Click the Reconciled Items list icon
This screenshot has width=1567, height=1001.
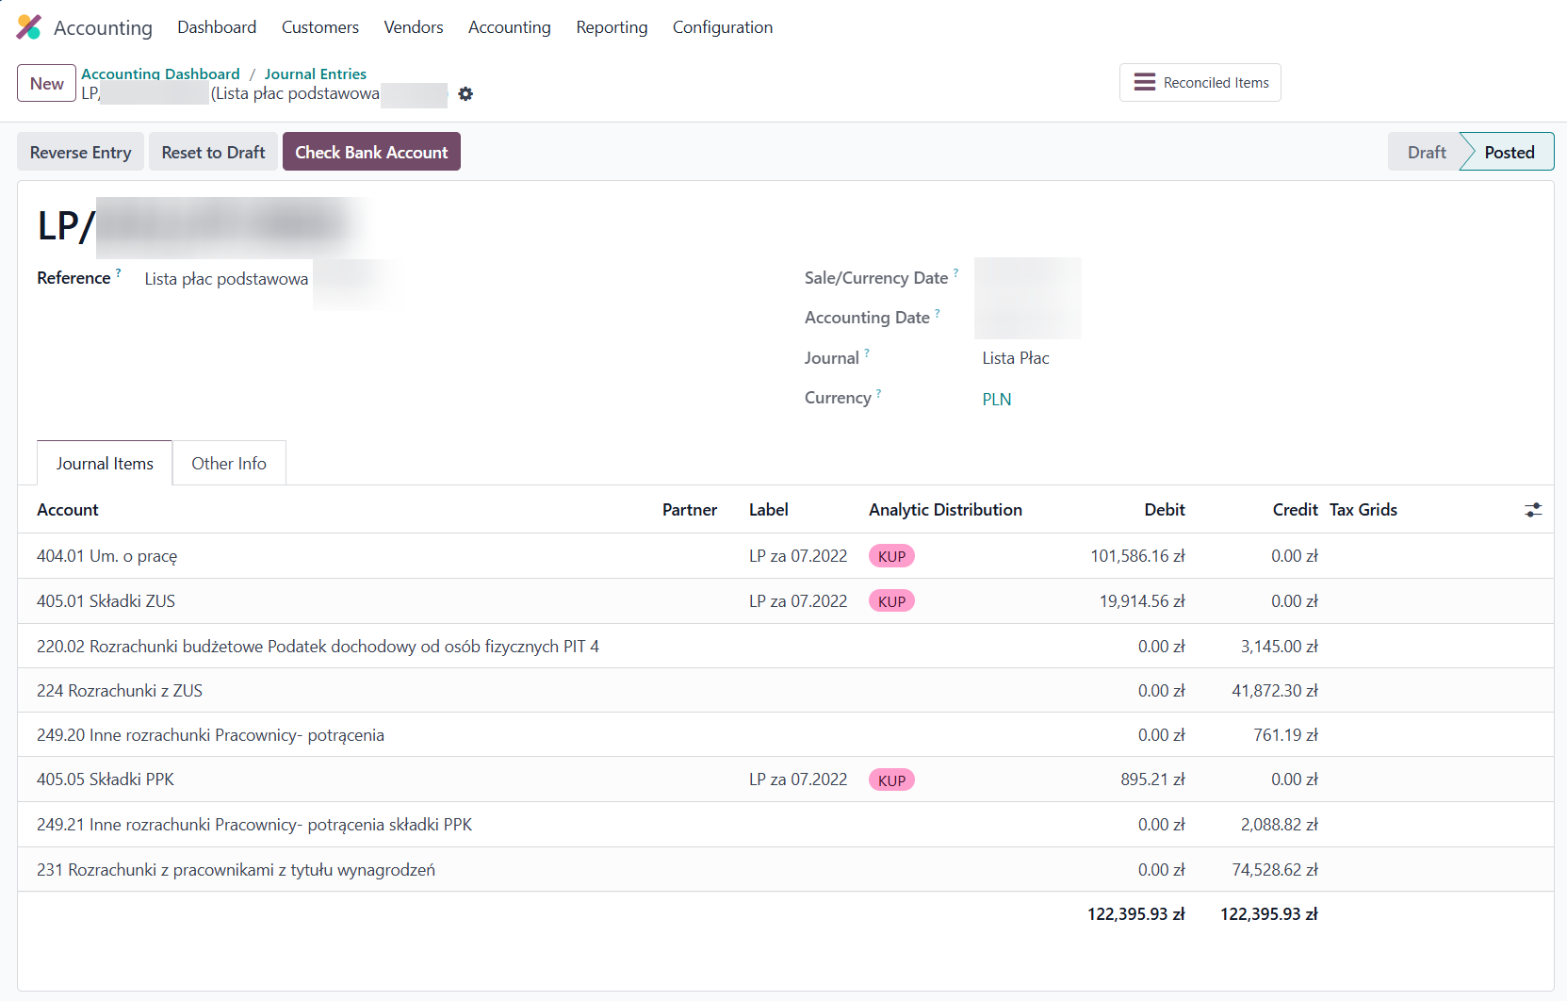(1144, 83)
